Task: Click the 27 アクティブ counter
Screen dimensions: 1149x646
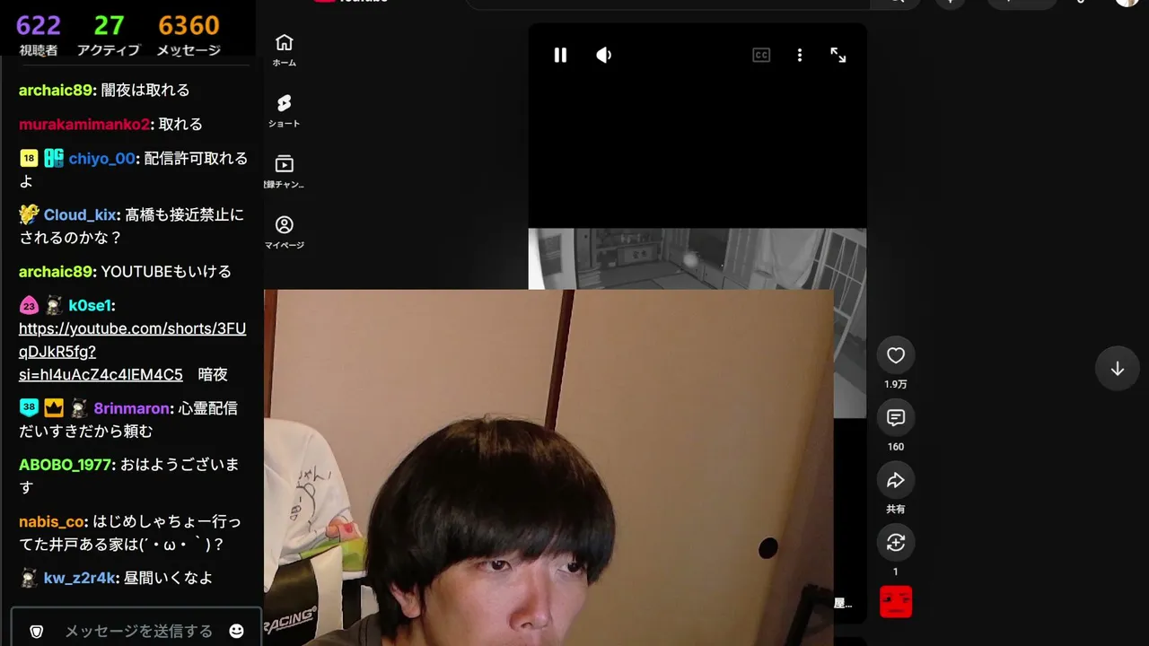Action: (109, 35)
